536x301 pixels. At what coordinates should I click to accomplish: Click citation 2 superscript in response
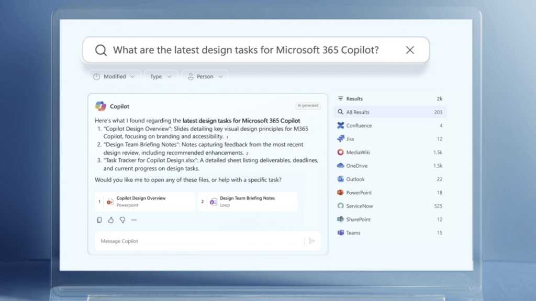point(247,154)
